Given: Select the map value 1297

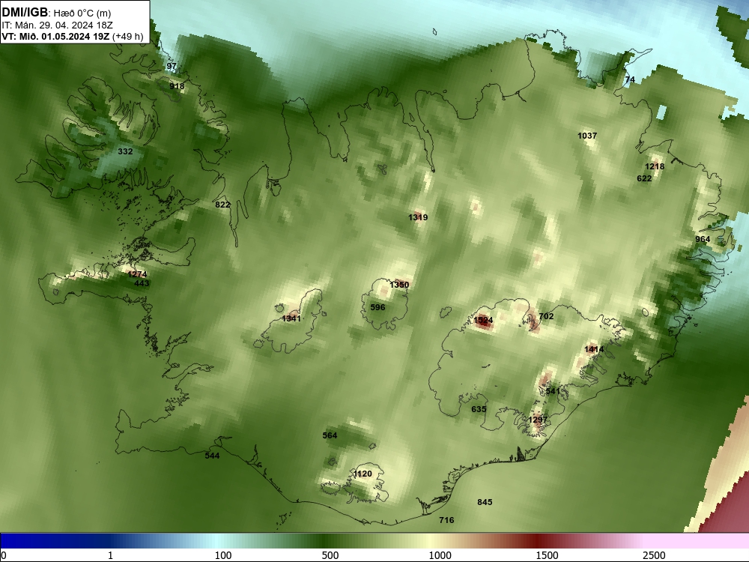Looking at the screenshot, I should [538, 420].
